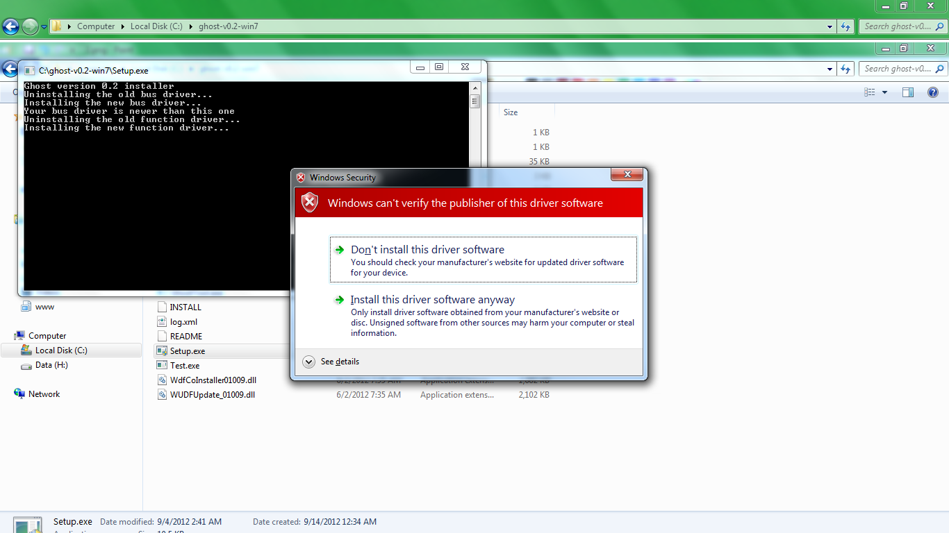Expand the breadcrumb arrow before Computer
This screenshot has width=949, height=533.
pos(69,26)
